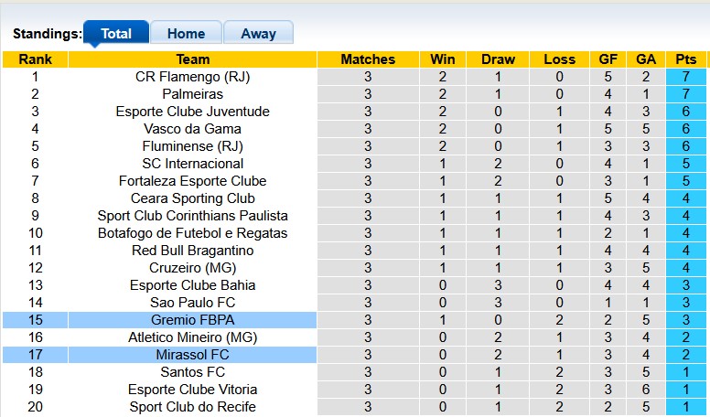The width and height of the screenshot is (710, 417).
Task: Select the Away standings tab
Action: (258, 34)
